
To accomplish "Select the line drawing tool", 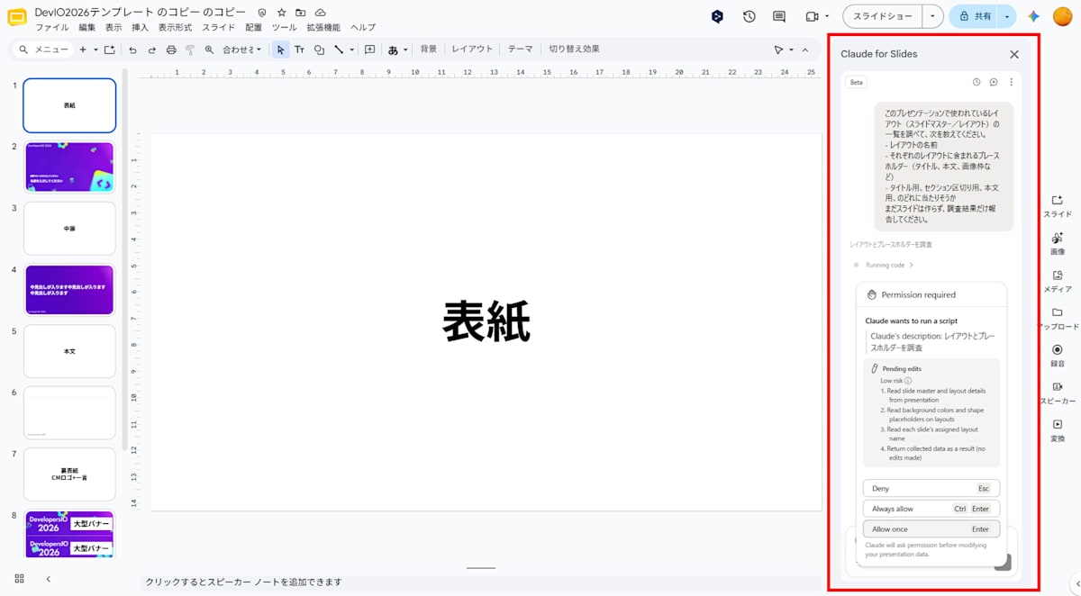I will pyautogui.click(x=339, y=50).
